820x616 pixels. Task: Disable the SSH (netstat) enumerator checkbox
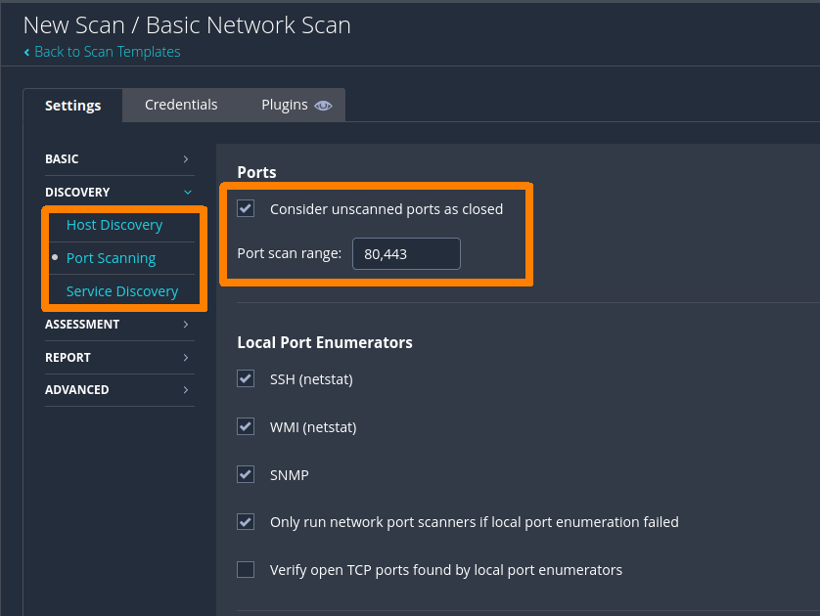tap(246, 378)
